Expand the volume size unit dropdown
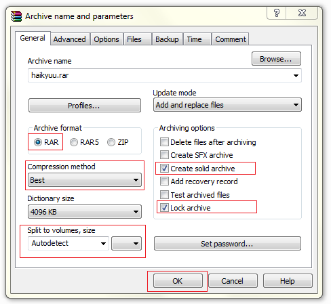The height and width of the screenshot is (304, 331). tap(127, 243)
